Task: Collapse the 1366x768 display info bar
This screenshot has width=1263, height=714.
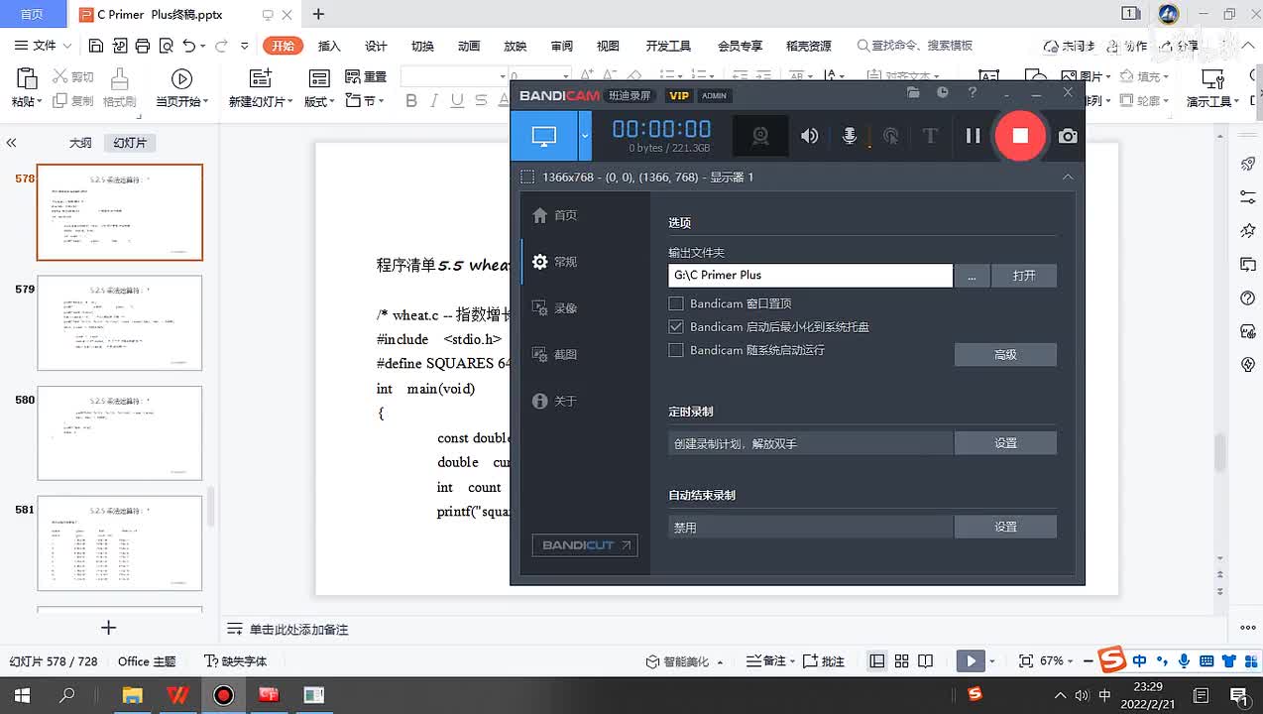Action: (x=1068, y=177)
